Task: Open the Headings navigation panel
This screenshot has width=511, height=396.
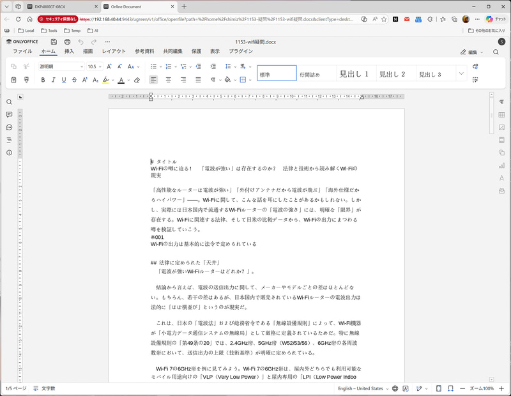Action: tap(9, 140)
